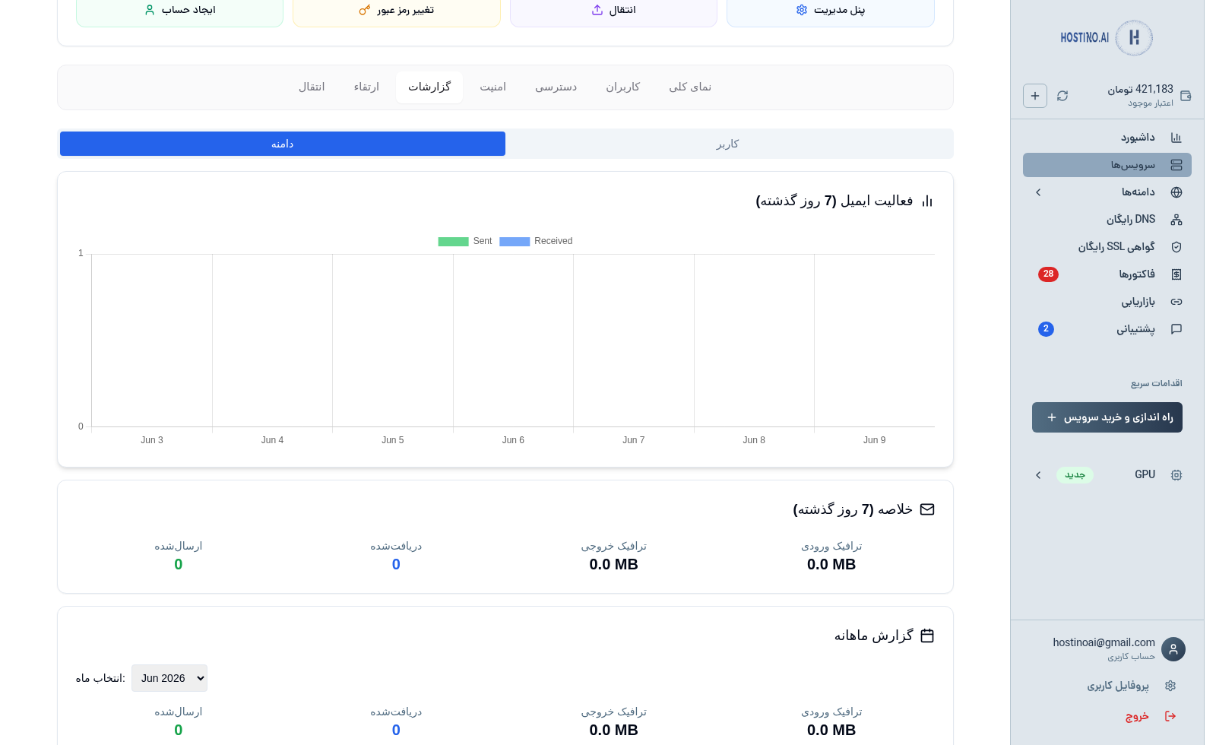Viewport: 1216px width, 745px height.
Task: Click the حساب کاربری label under the email
Action: coord(1131,657)
